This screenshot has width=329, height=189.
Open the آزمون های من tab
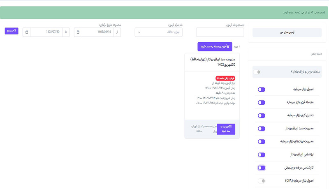287,32
